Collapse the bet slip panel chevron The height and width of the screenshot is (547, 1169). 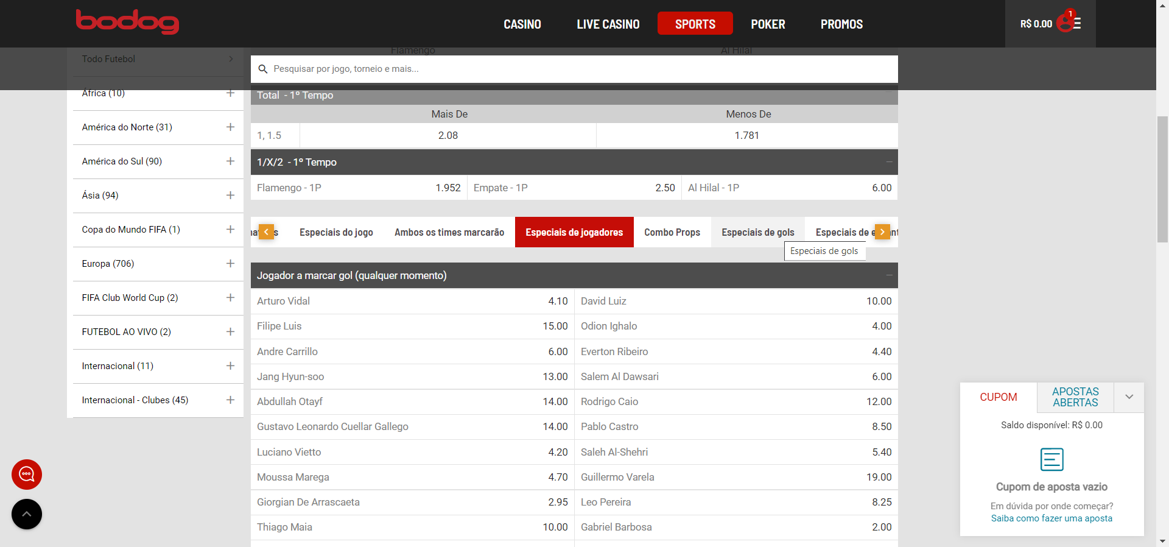click(x=1129, y=397)
